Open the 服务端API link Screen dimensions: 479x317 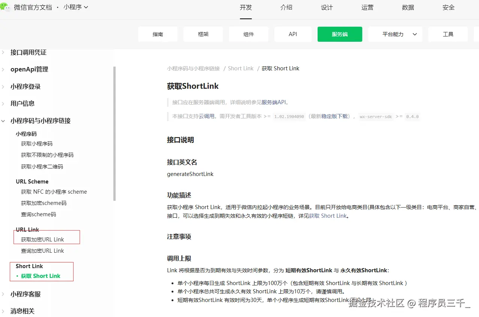(274, 102)
